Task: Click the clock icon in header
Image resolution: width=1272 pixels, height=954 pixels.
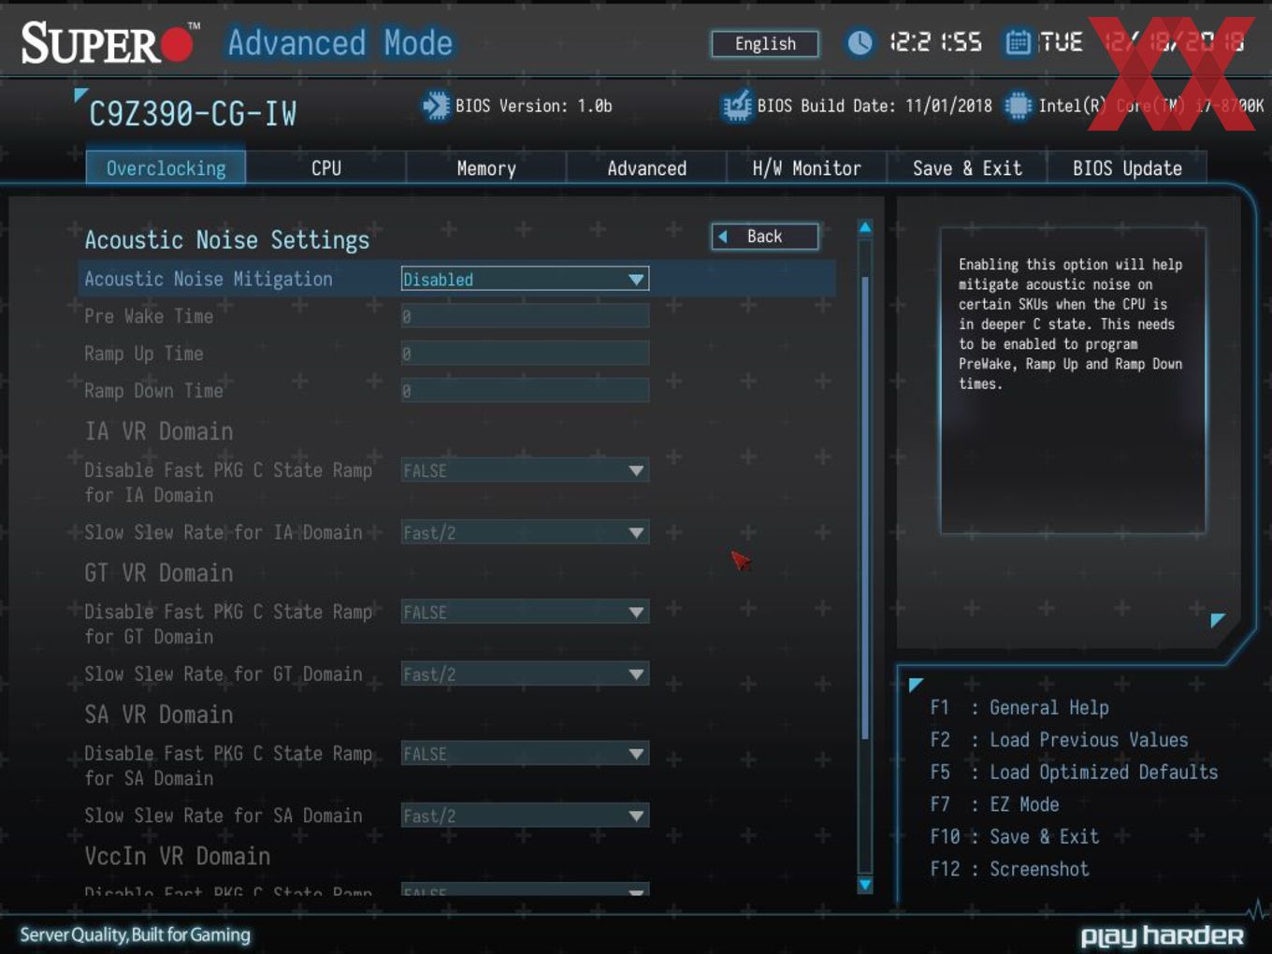Action: coord(860,42)
